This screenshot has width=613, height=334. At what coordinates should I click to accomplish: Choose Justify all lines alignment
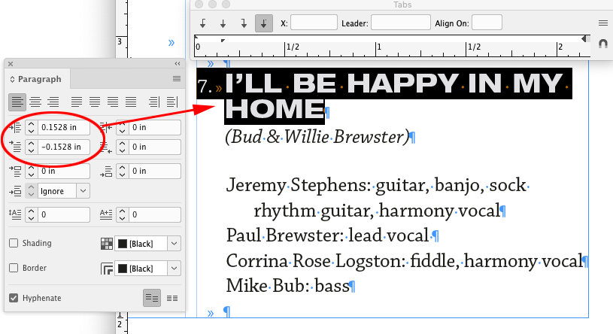(x=131, y=102)
